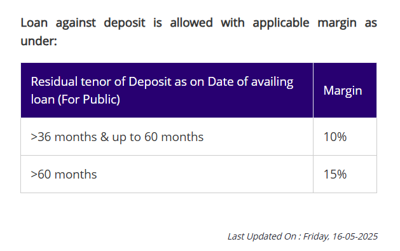Viewport: 400px width, 251px height.
Task: Click the 'Last Updated On' label
Action: coord(262,236)
